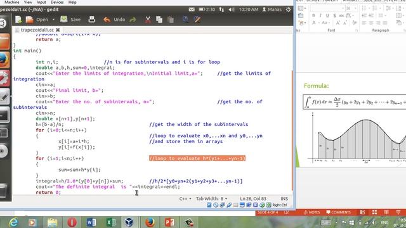Toggle Strikethrough in PowerPoint ribbon

point(341,15)
